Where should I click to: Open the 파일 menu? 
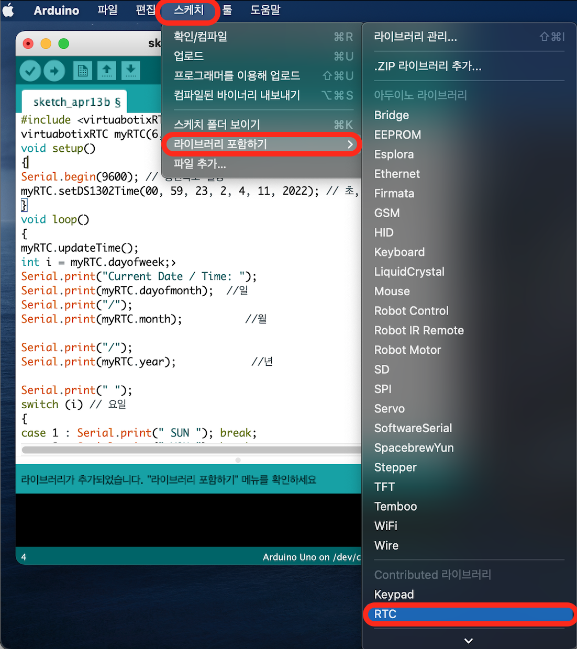pyautogui.click(x=107, y=10)
